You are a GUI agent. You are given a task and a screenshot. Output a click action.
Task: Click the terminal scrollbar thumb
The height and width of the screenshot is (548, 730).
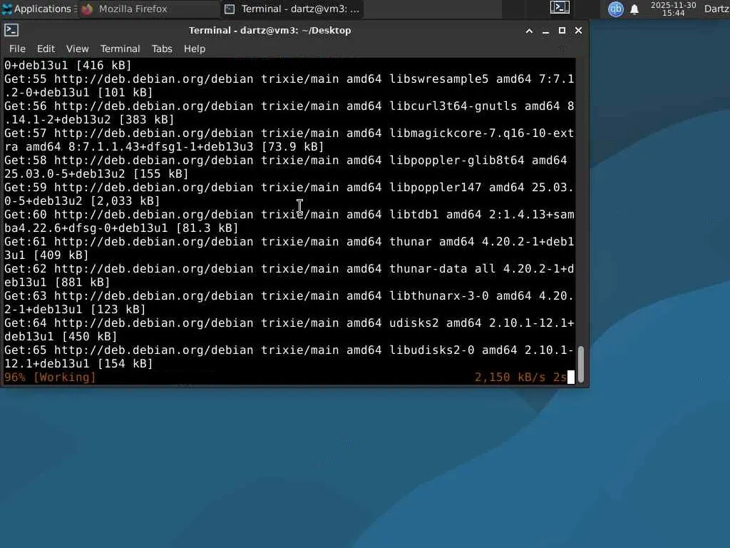(x=581, y=364)
